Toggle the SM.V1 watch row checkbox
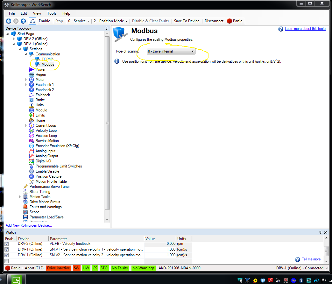The width and height of the screenshot is (332, 284). point(7,249)
